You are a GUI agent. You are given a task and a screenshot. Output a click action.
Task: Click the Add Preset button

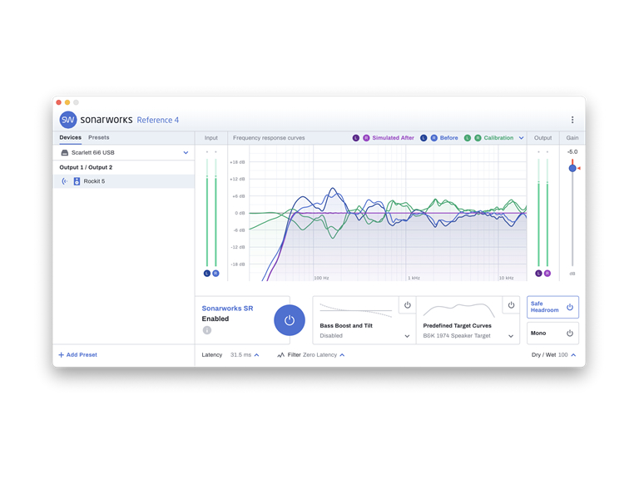[77, 355]
